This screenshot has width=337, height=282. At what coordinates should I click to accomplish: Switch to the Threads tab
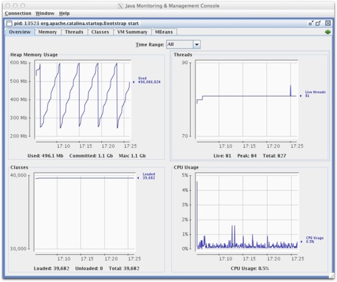74,32
